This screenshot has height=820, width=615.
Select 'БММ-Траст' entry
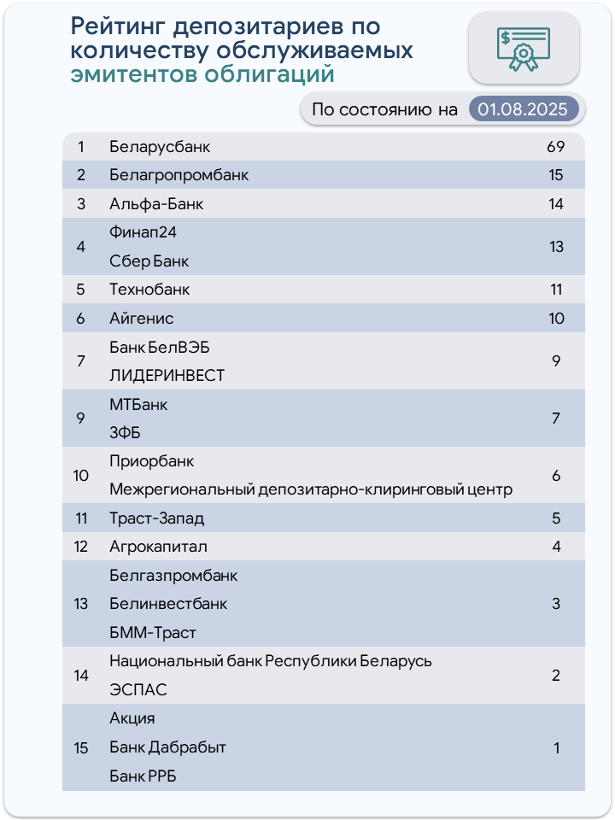[x=153, y=633]
